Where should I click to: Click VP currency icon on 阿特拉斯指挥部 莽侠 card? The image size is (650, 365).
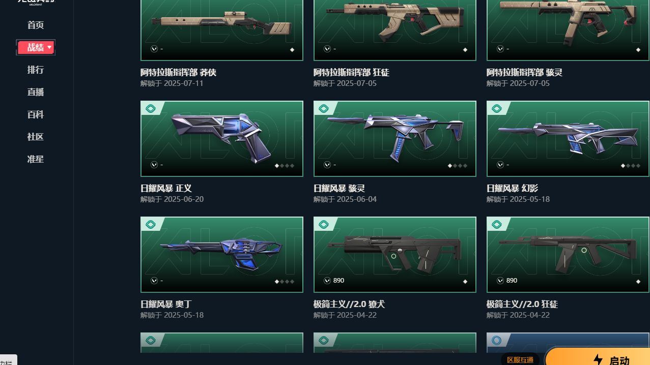154,49
